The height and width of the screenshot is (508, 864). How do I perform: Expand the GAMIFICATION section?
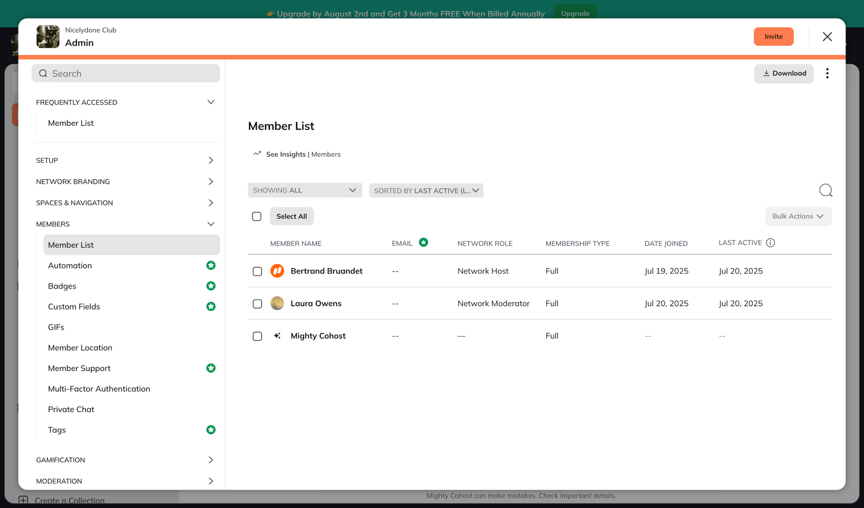click(211, 459)
